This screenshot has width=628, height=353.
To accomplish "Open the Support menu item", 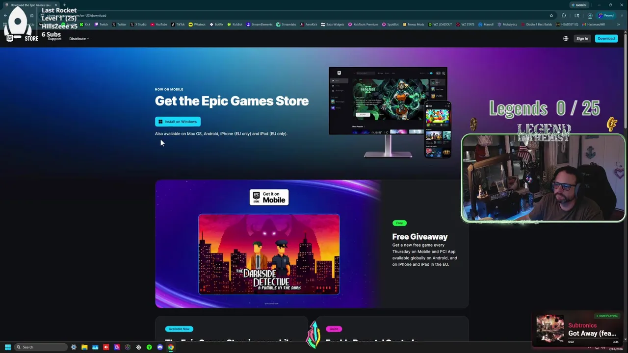I will tap(54, 38).
